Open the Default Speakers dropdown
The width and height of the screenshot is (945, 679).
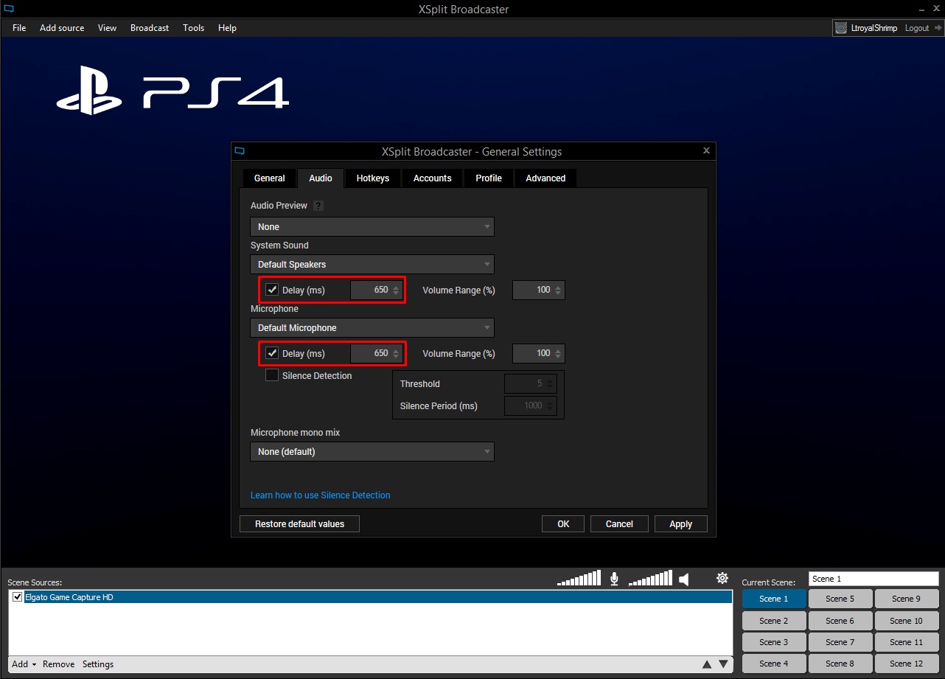coord(372,264)
